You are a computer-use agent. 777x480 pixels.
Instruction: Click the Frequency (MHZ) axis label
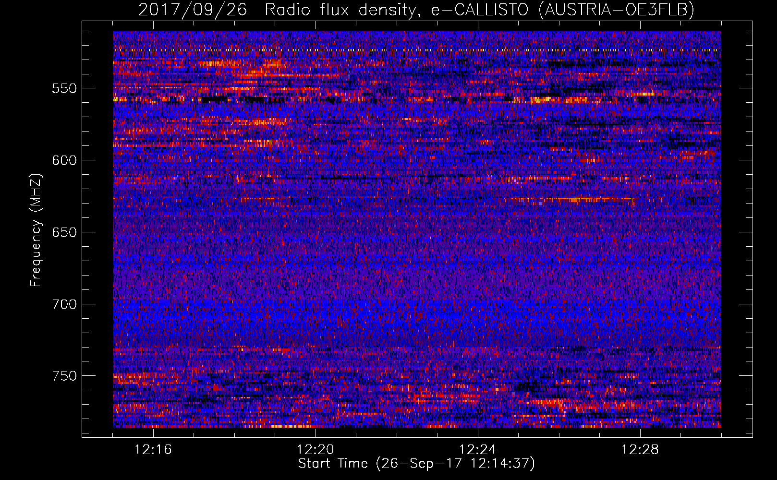(x=36, y=230)
